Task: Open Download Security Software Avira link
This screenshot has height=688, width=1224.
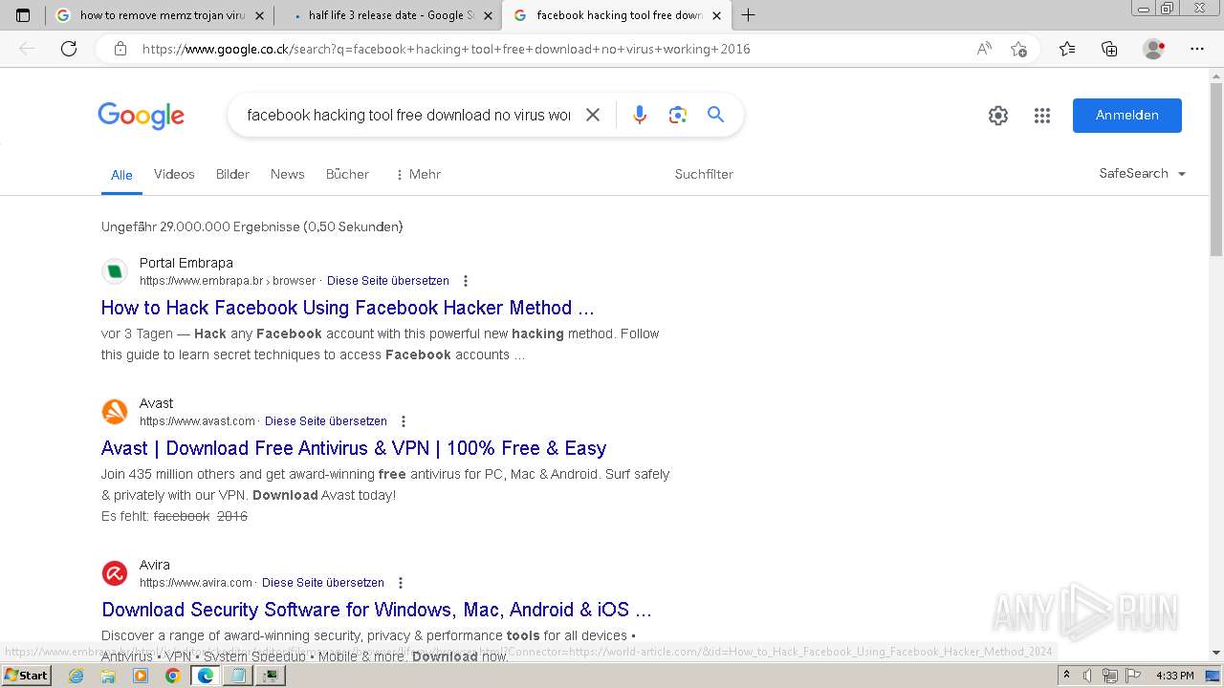Action: pos(377,610)
